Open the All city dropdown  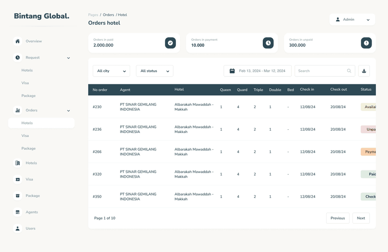[112, 71]
